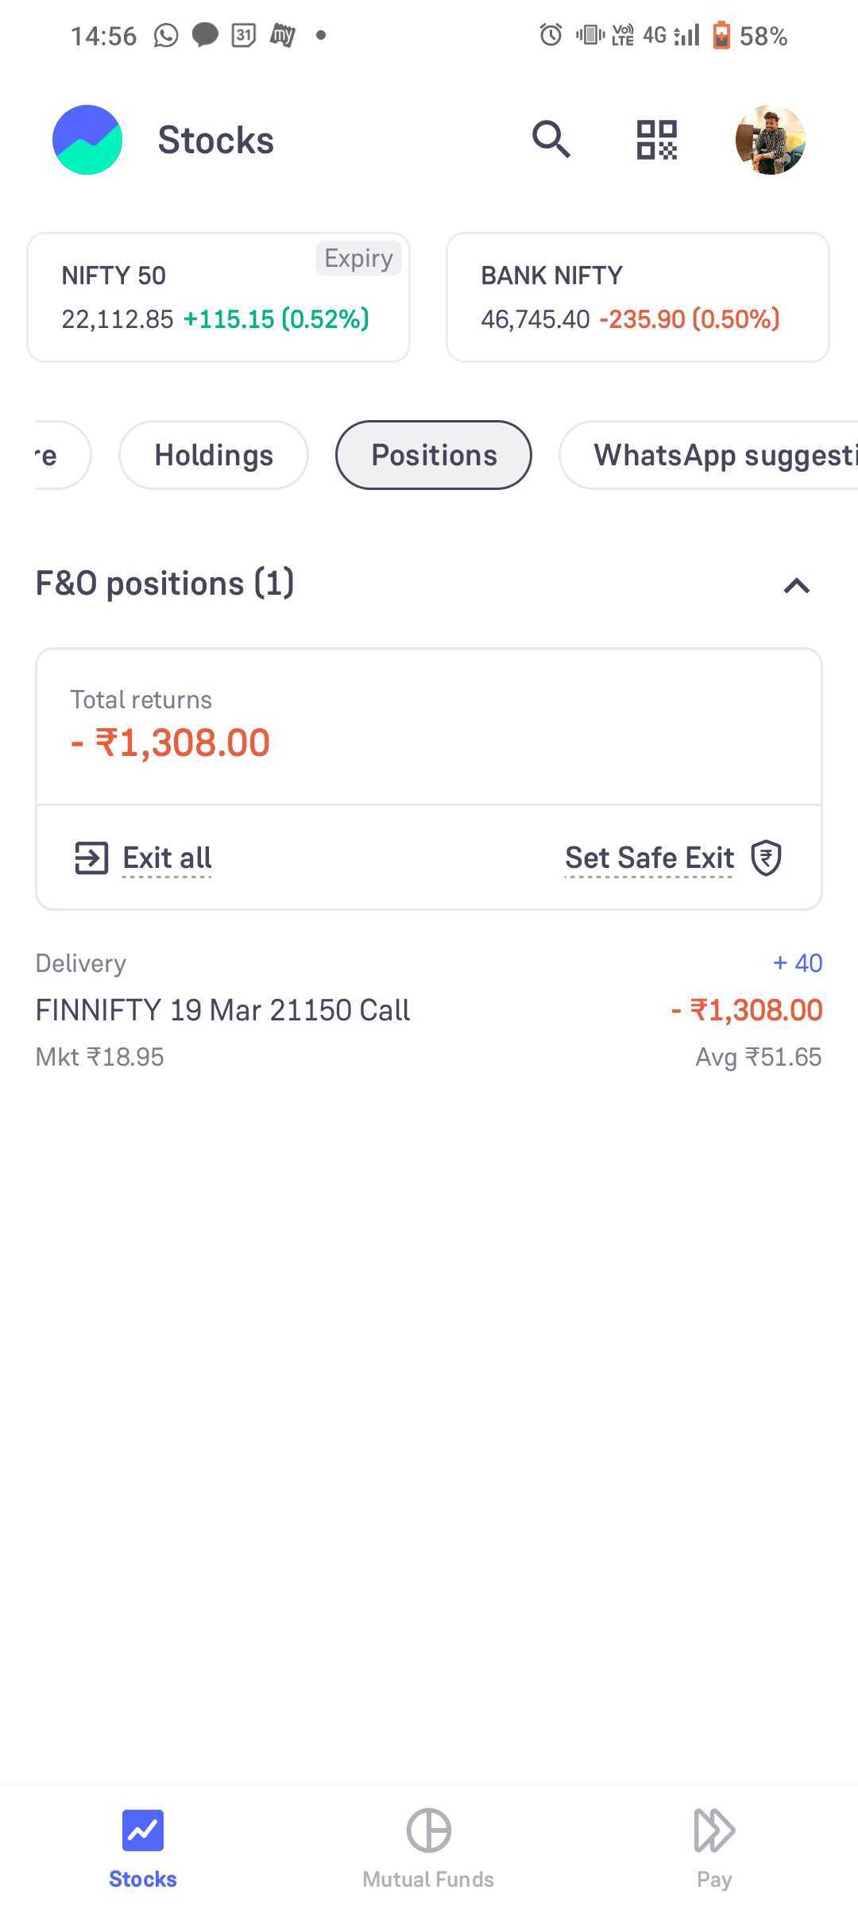Open the profile picture avatar
Screen dimensions: 858x1909
770,140
